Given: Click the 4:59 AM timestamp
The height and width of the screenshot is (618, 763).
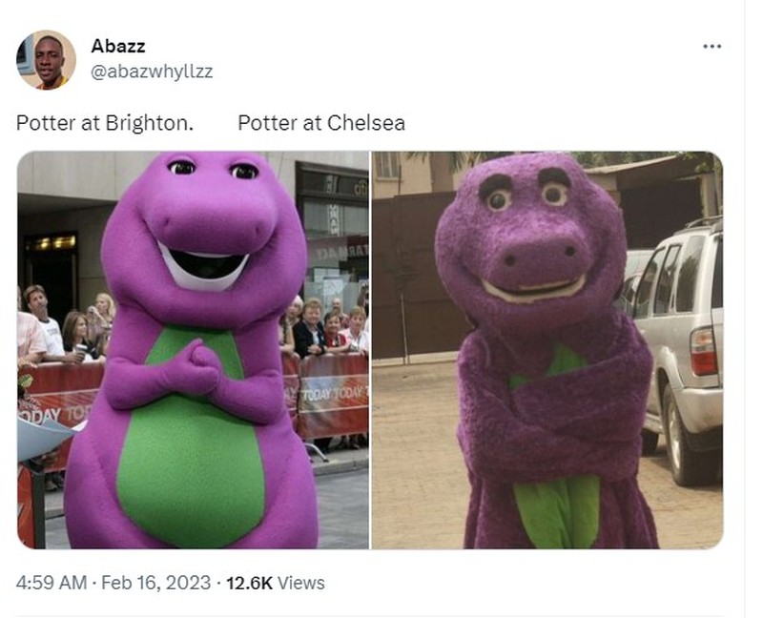Looking at the screenshot, I should click(x=52, y=583).
